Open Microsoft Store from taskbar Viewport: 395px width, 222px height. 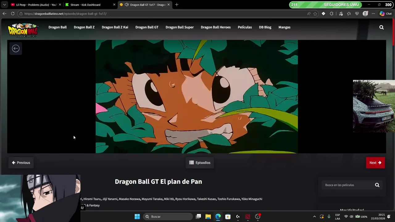point(228,216)
